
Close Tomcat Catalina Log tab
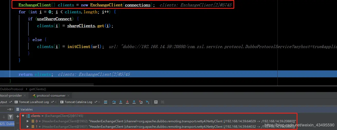click(100, 102)
